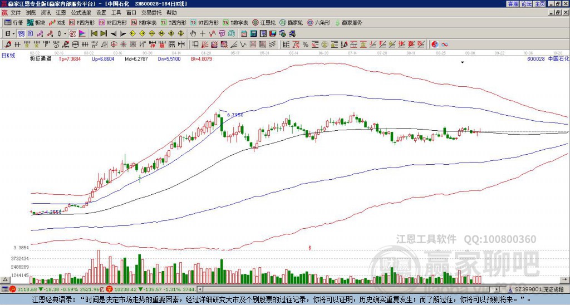Open the 日 period dropdown
The image size is (570, 305).
pyautogui.click(x=10, y=34)
